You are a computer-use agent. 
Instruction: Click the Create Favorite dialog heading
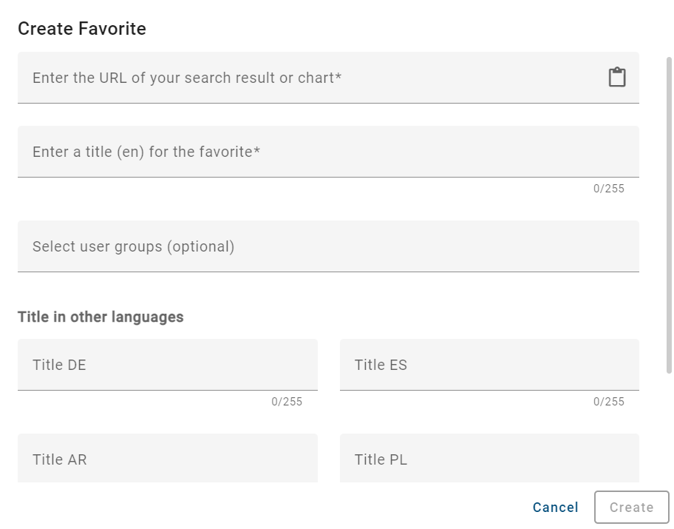coord(81,28)
